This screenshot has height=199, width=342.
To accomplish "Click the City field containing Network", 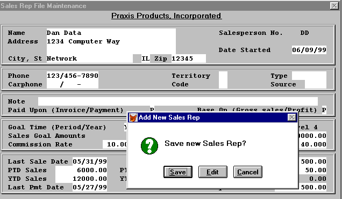I will [90, 58].
